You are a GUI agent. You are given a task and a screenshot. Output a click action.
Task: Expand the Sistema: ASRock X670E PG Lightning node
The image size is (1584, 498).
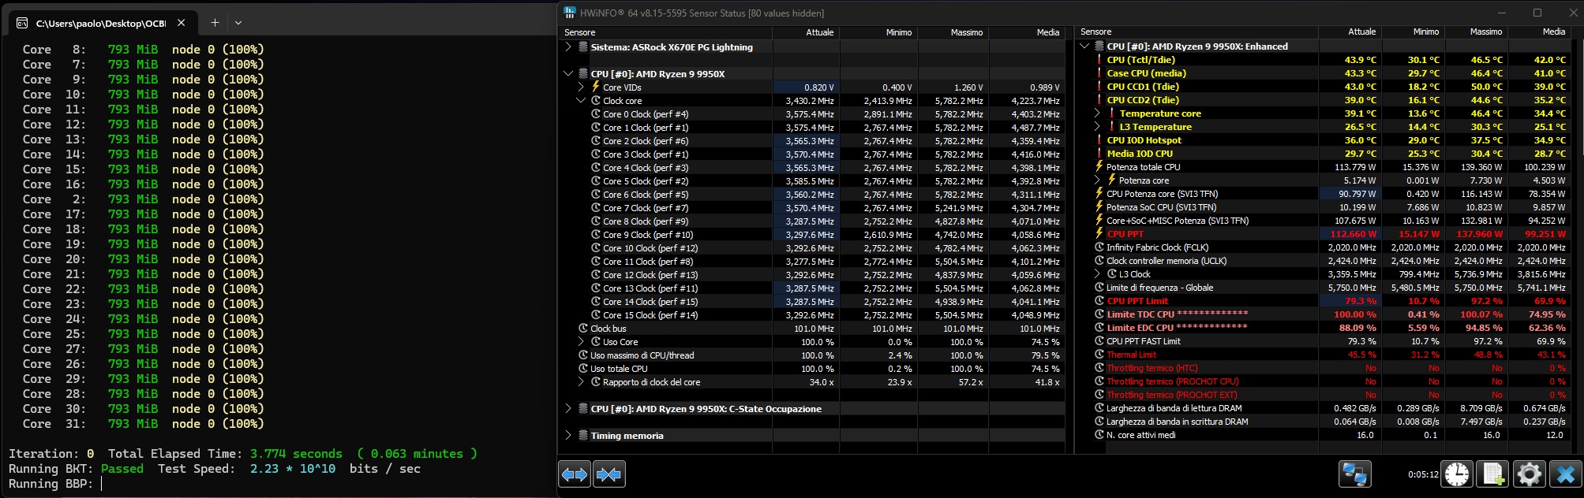tap(568, 47)
